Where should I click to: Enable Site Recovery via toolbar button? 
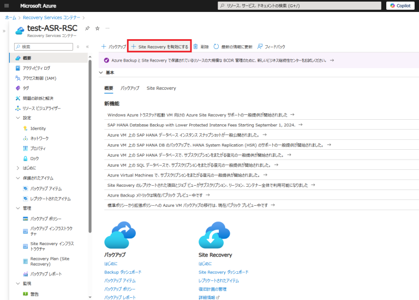(159, 47)
